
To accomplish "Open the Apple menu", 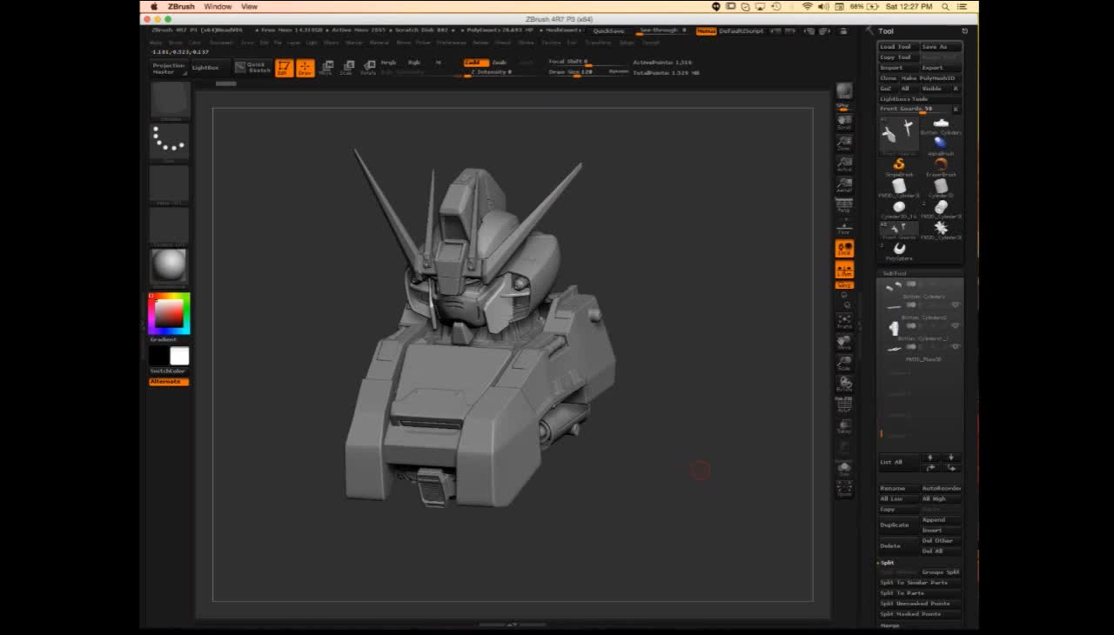I will click(154, 6).
